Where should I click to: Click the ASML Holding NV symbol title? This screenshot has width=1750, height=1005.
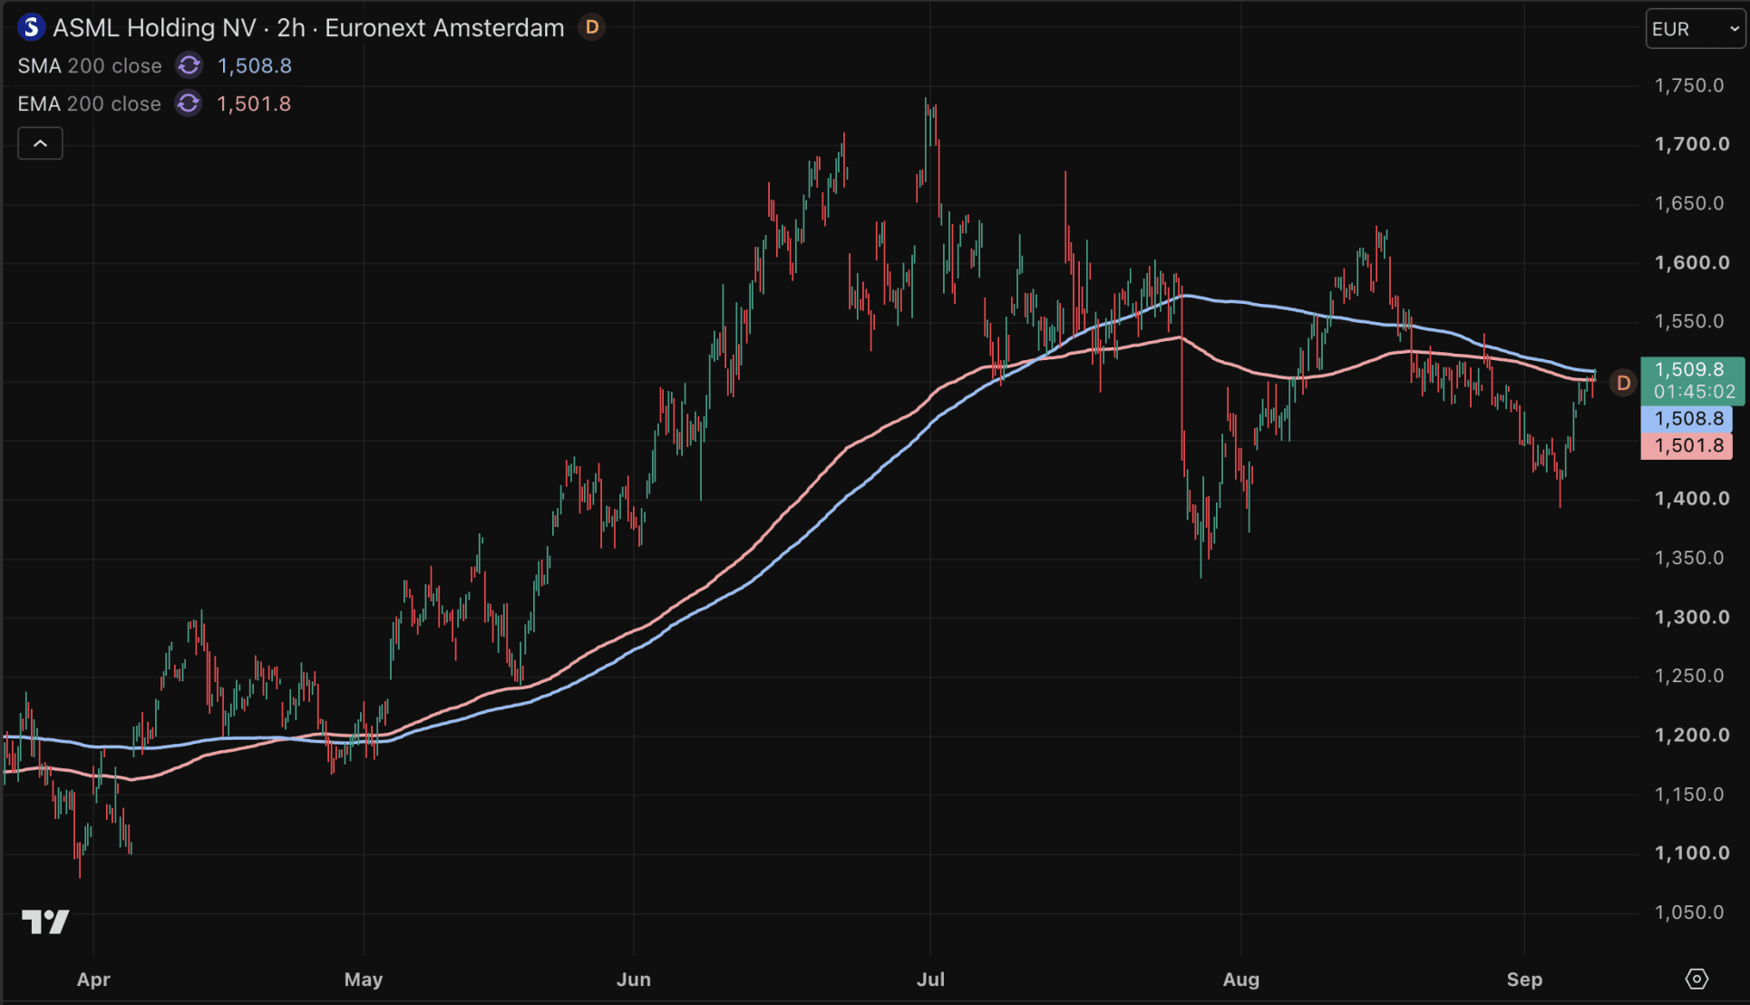308,28
